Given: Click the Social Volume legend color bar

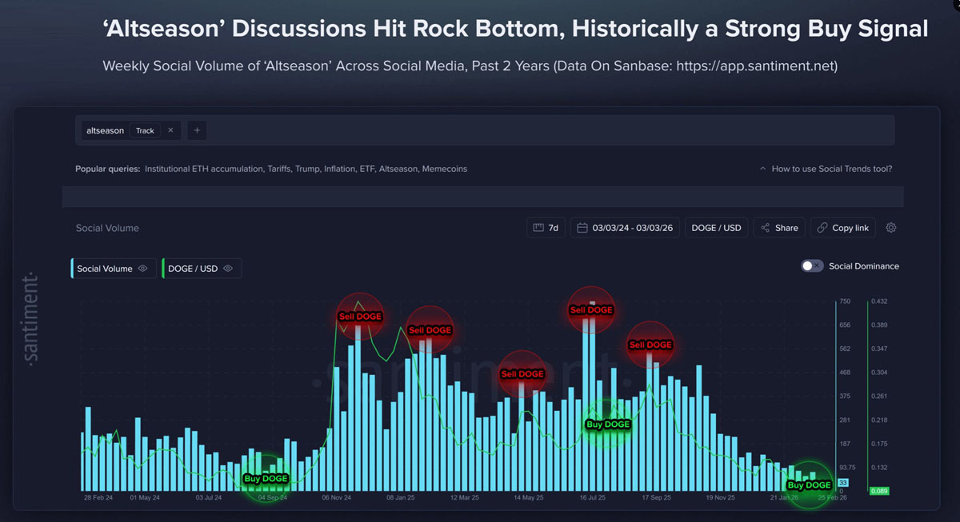Looking at the screenshot, I should point(73,269).
